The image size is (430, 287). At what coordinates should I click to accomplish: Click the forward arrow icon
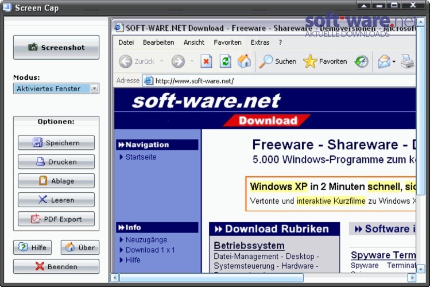point(178,61)
